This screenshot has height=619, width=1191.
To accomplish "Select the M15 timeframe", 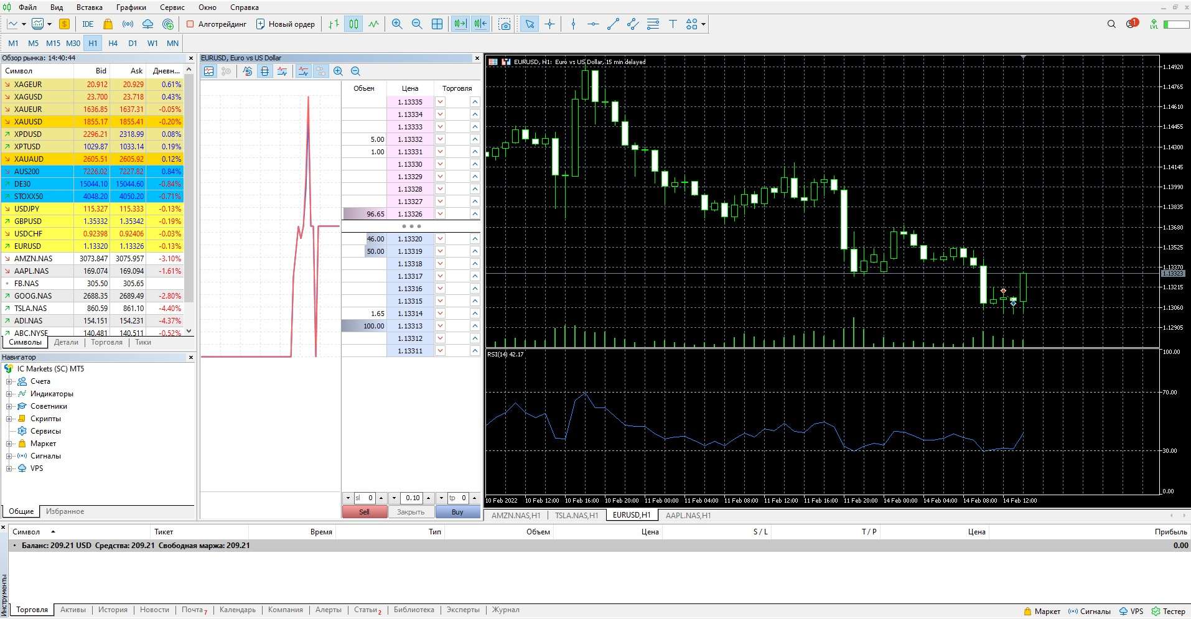I will pyautogui.click(x=53, y=43).
